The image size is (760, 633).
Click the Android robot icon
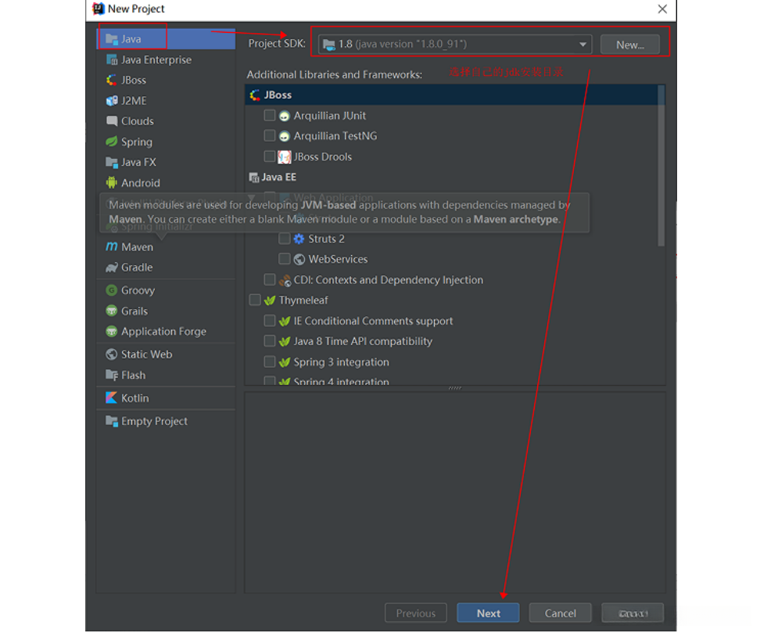click(112, 183)
